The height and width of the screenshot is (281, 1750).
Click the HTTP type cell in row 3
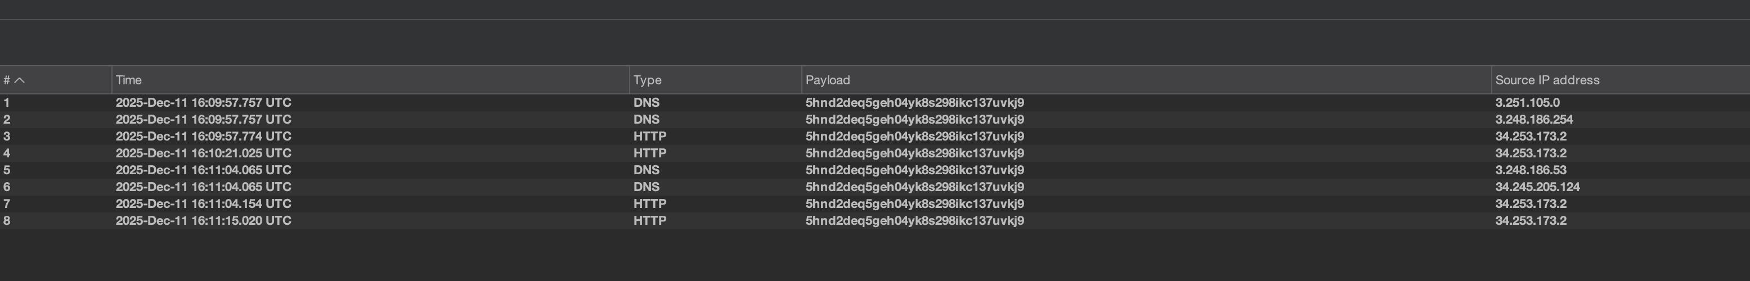[x=649, y=137]
